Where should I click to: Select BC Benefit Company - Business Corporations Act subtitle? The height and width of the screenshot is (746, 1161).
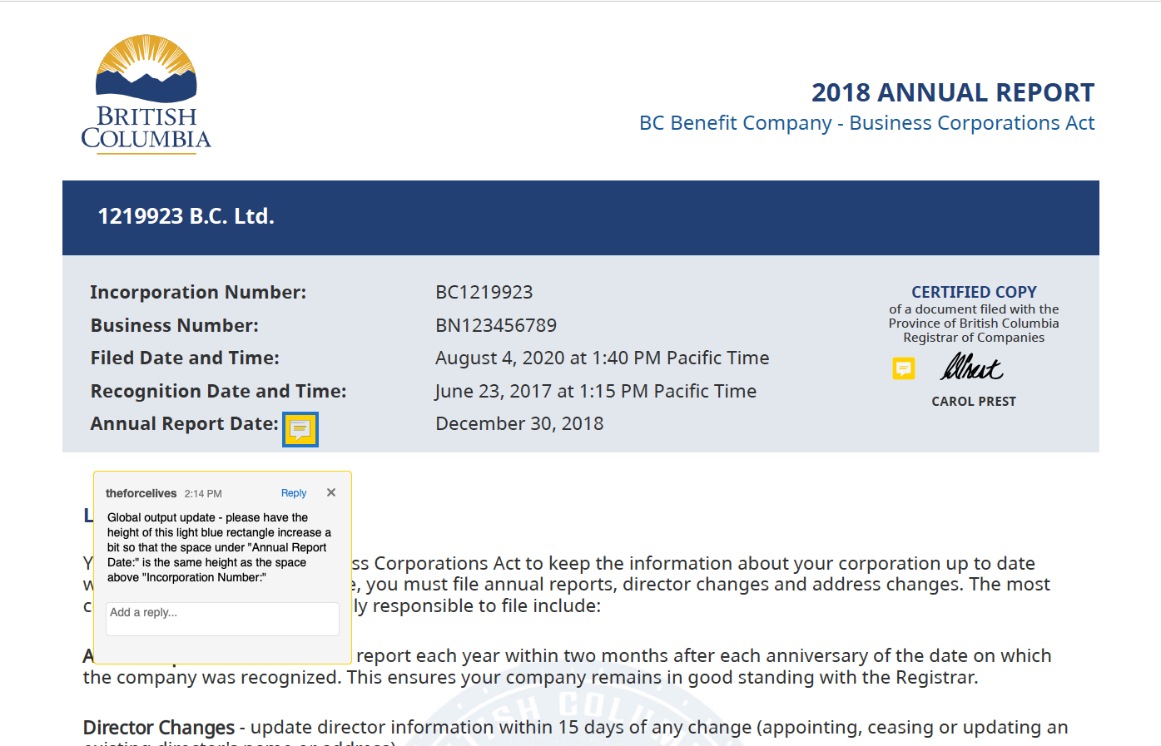pos(866,123)
